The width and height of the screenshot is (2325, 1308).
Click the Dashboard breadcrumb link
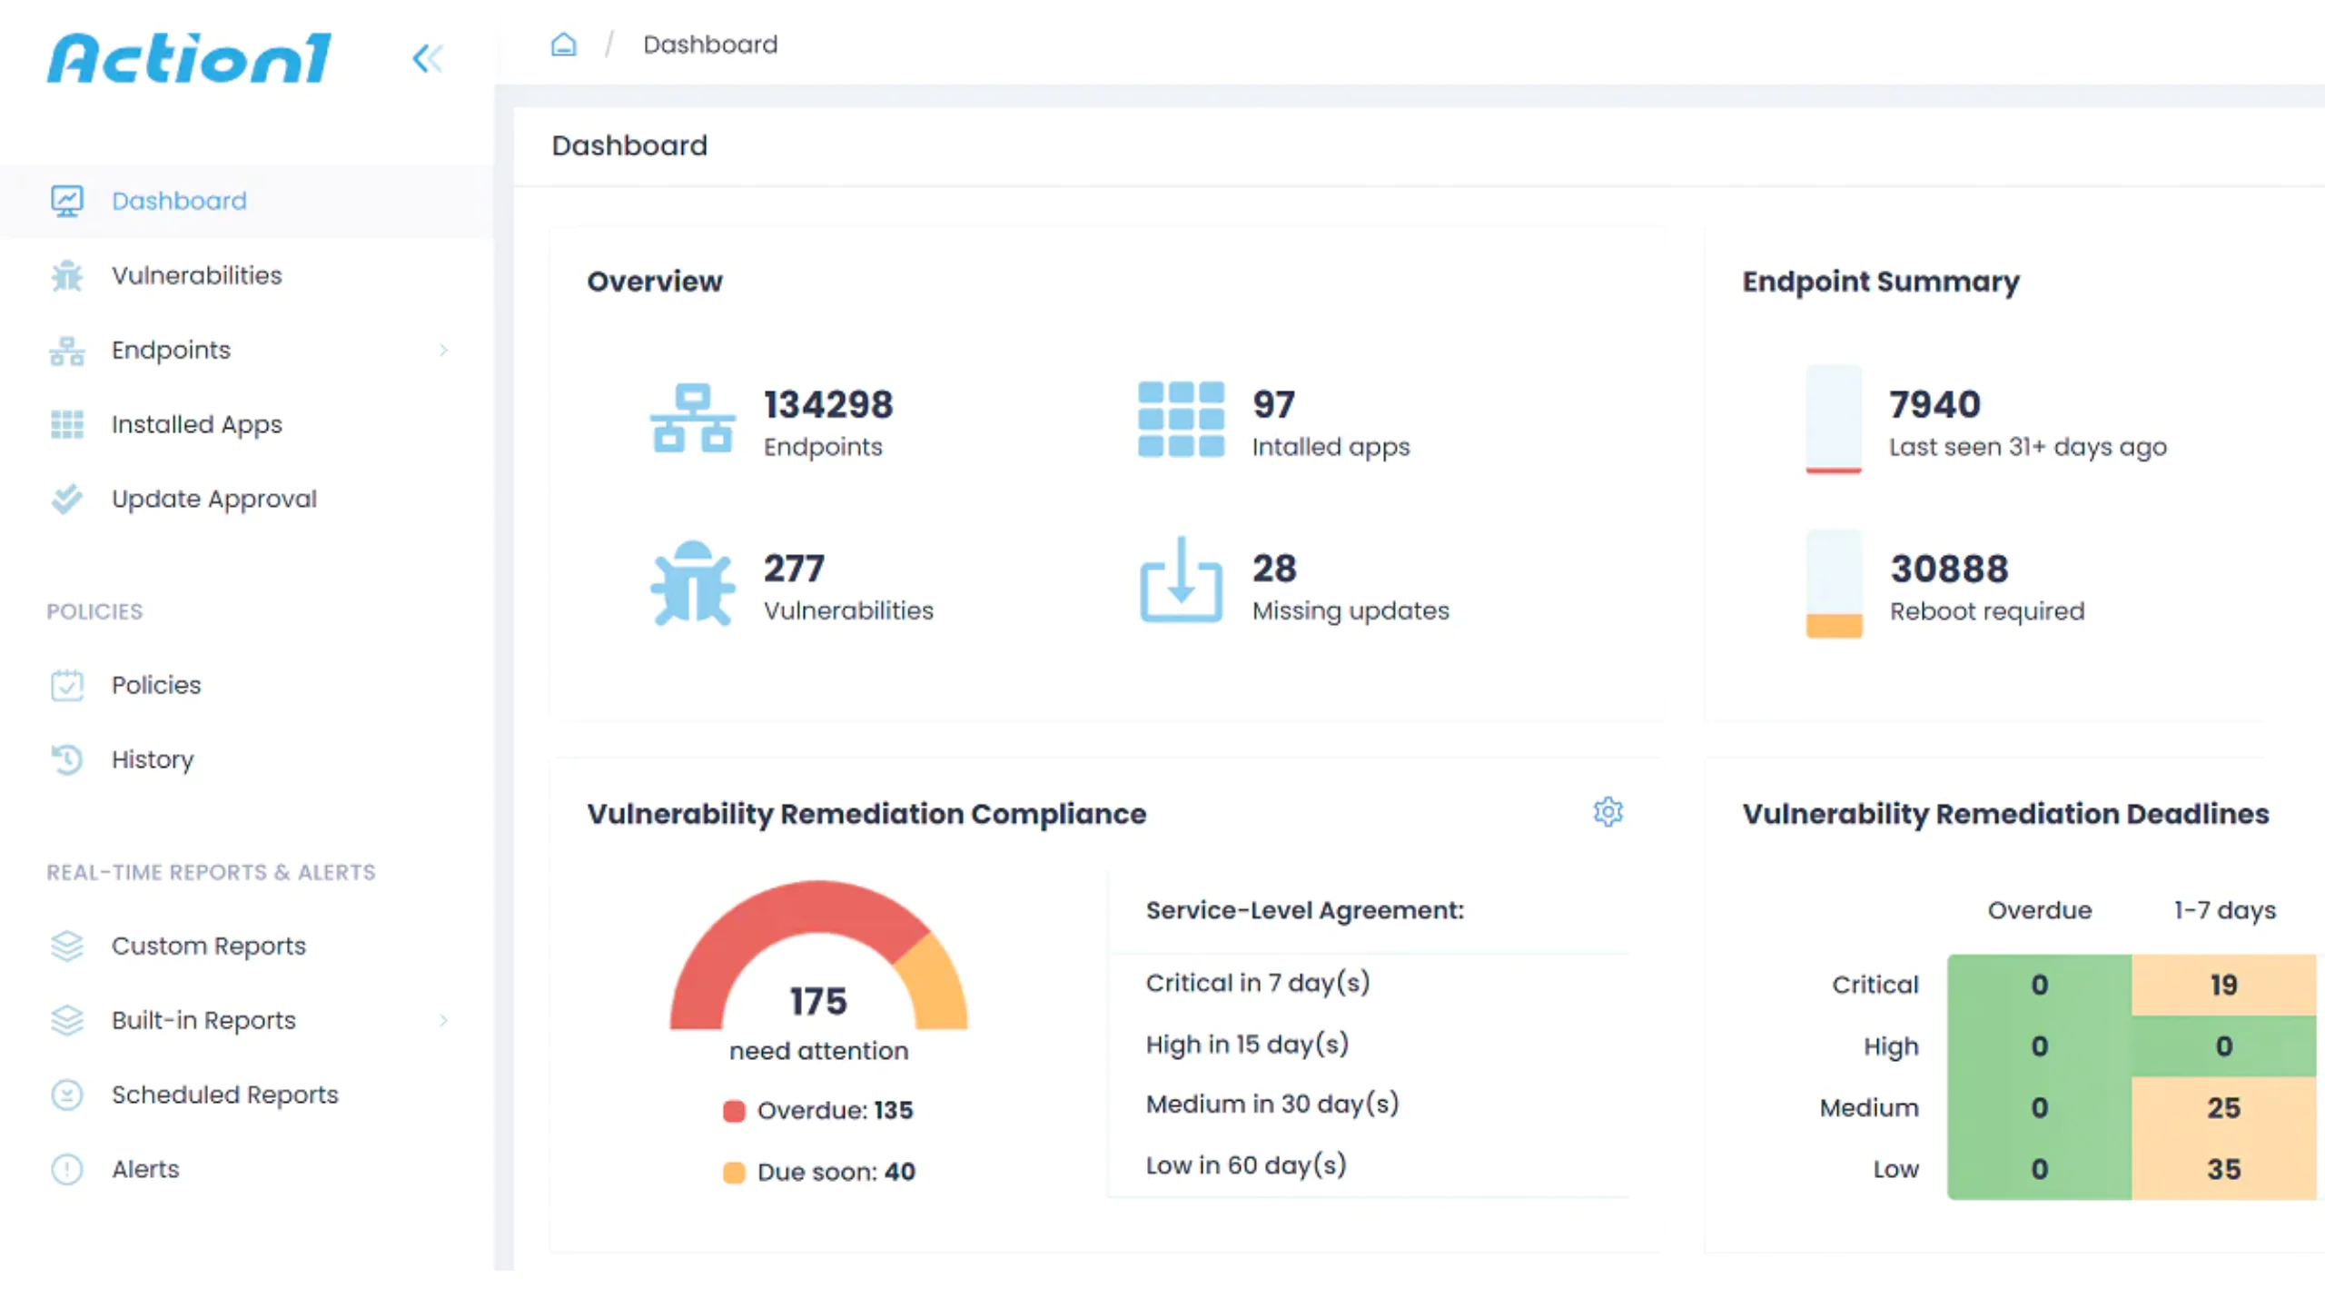710,44
